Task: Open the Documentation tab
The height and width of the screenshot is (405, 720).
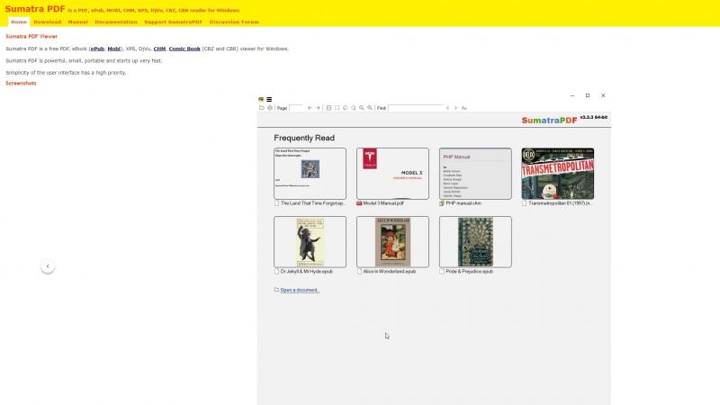Action: tap(116, 22)
